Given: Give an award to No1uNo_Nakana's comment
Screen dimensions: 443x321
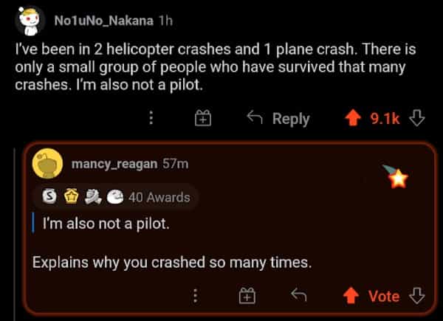Looking at the screenshot, I should tap(204, 118).
